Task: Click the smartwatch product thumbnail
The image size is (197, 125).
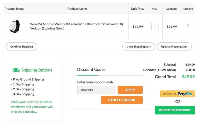Action: click(x=14, y=26)
